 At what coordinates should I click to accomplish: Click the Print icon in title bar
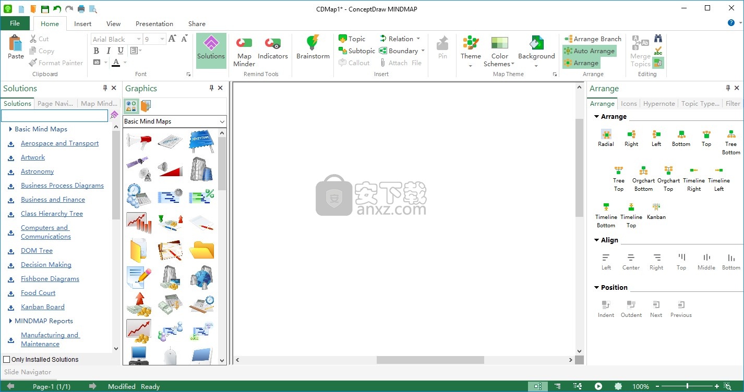point(81,9)
